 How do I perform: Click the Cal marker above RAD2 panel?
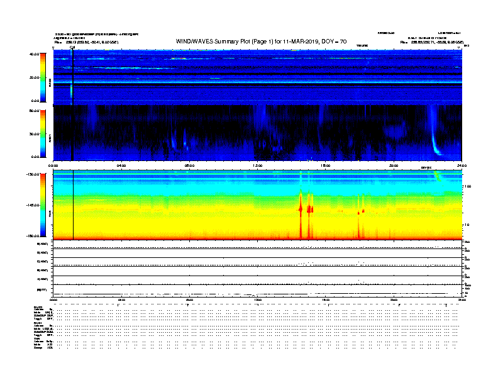pyautogui.click(x=72, y=47)
